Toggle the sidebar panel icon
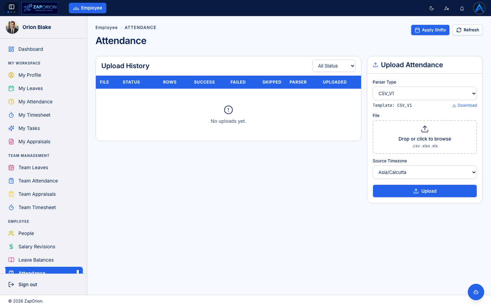The width and height of the screenshot is (491, 307). tap(11, 7)
